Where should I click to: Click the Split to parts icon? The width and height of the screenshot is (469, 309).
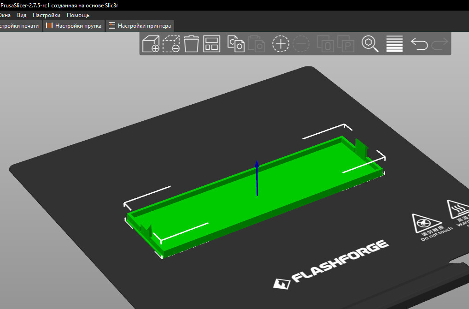click(346, 44)
